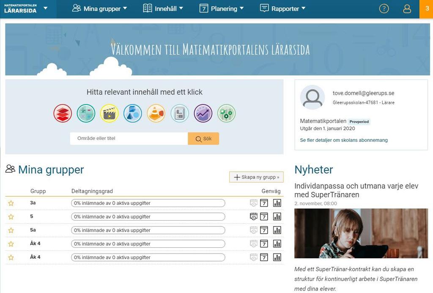Click the large avatar in the account card

click(312, 97)
